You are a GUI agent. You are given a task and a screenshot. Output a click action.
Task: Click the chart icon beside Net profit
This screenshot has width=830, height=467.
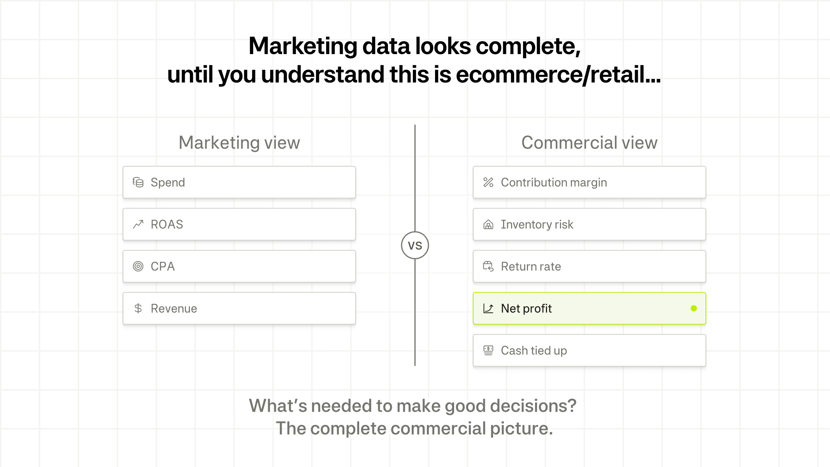click(x=488, y=309)
